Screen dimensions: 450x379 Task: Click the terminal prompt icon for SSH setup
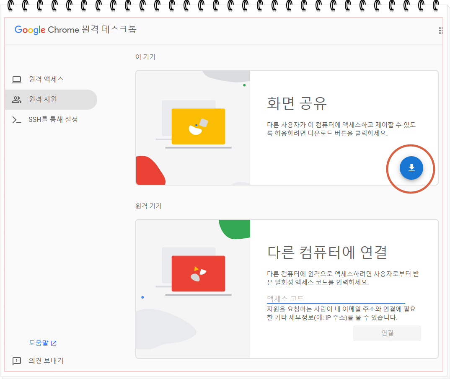click(x=17, y=120)
